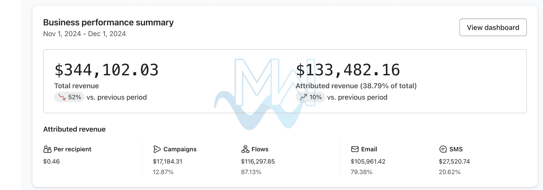Click the Attributed revenue section heading
The height and width of the screenshot is (190, 543).
[75, 129]
